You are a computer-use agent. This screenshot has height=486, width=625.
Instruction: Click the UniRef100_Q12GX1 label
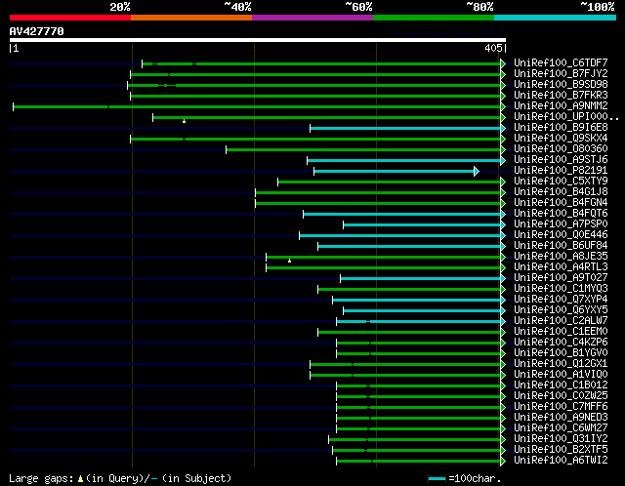click(561, 364)
